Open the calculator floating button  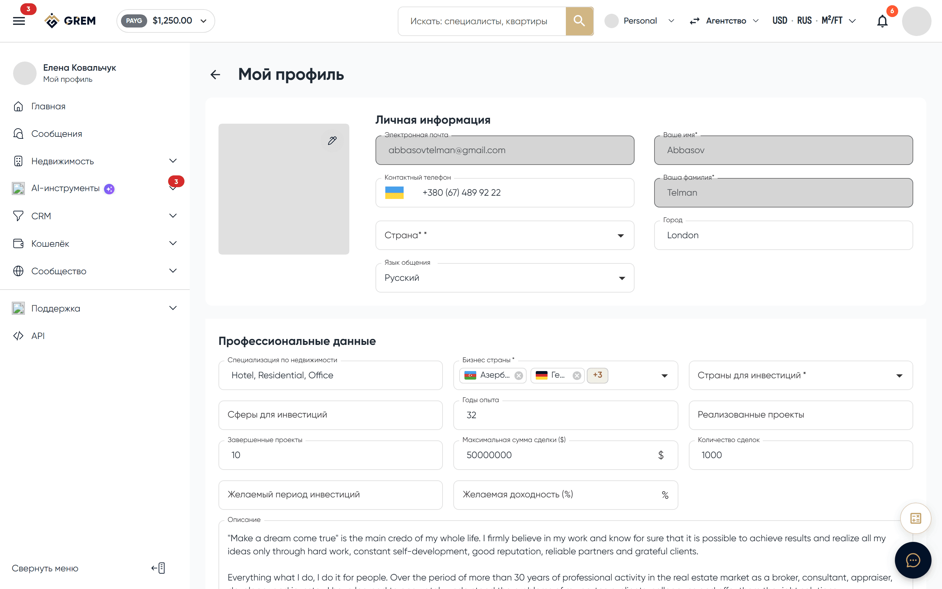916,518
